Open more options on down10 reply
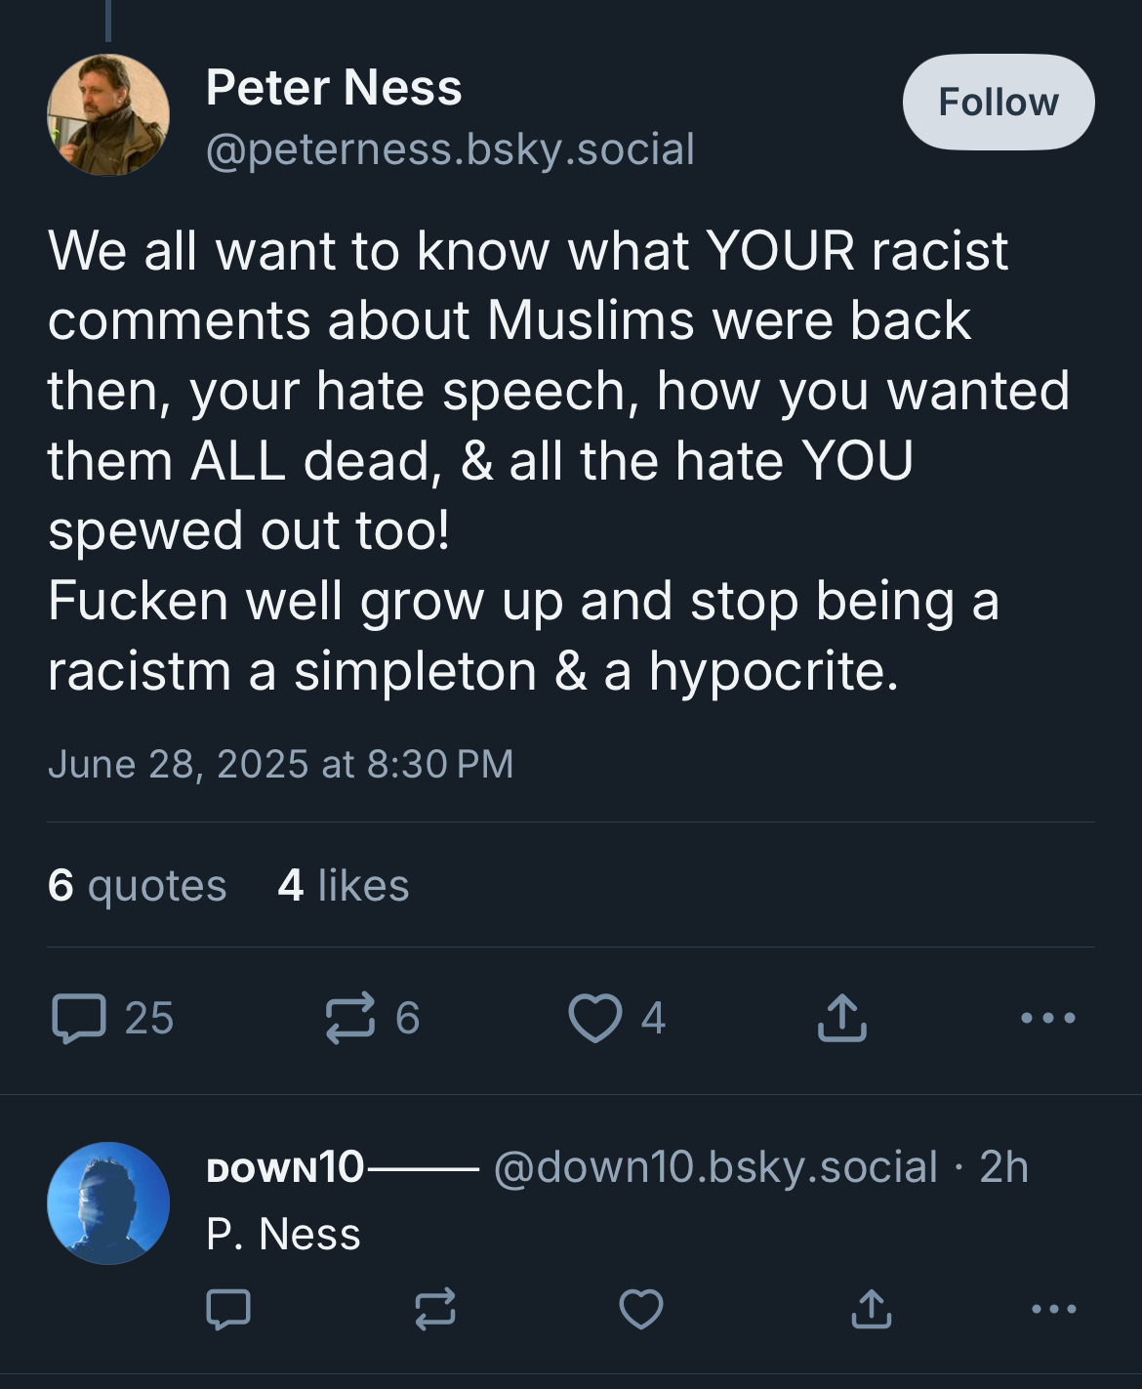The image size is (1142, 1389). pos(1054,1309)
